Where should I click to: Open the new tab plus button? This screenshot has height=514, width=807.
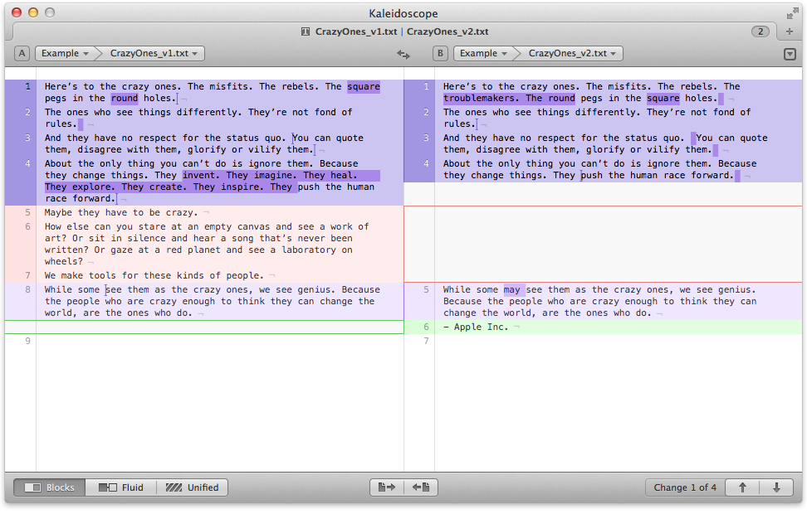point(789,32)
